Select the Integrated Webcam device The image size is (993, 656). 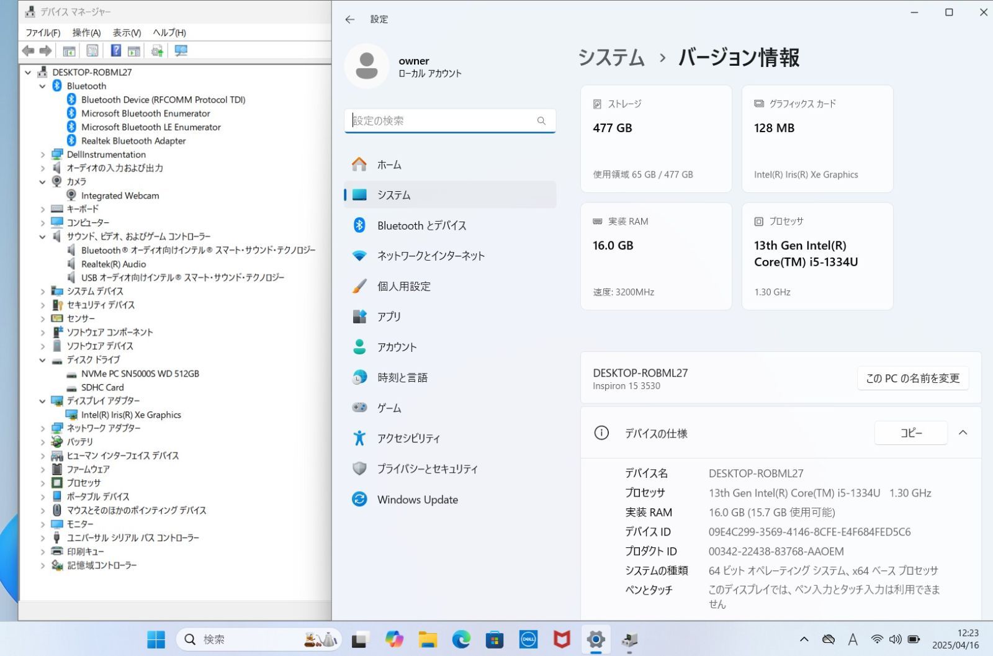point(120,195)
